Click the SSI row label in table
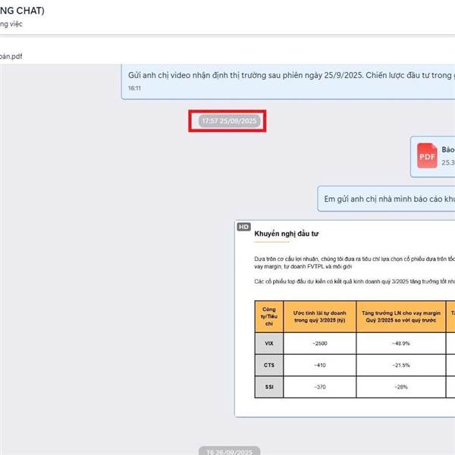This screenshot has width=455, height=455. [268, 388]
